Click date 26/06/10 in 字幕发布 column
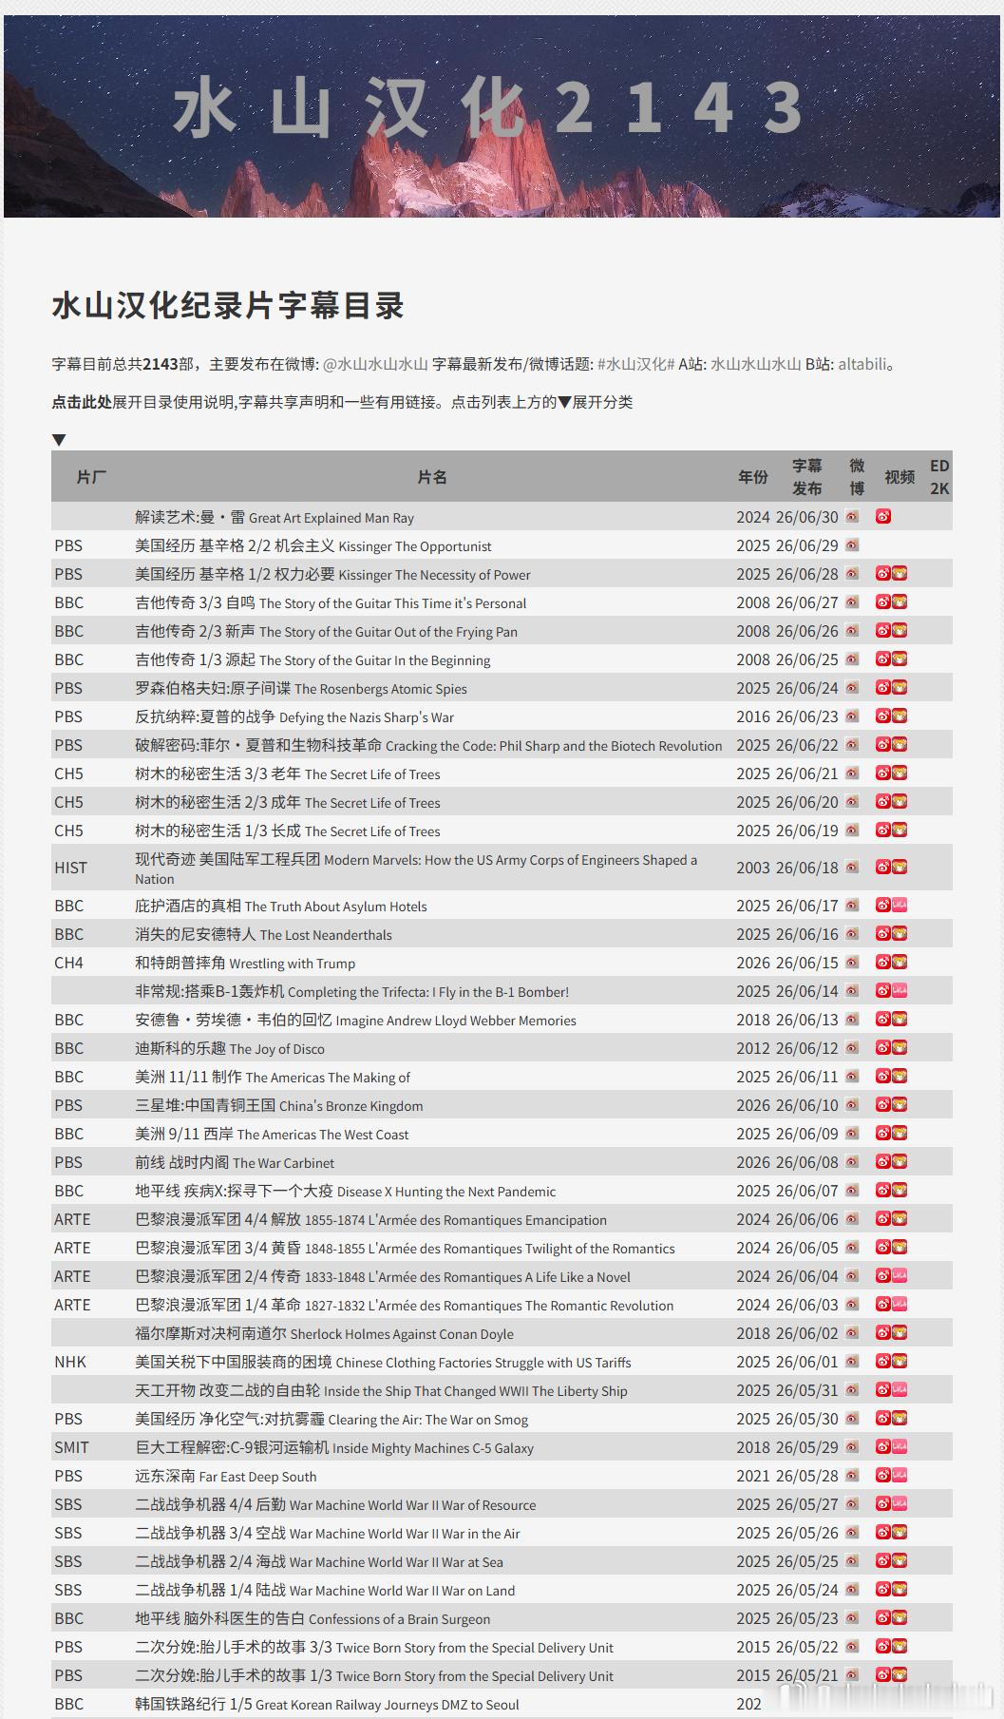 point(807,1105)
